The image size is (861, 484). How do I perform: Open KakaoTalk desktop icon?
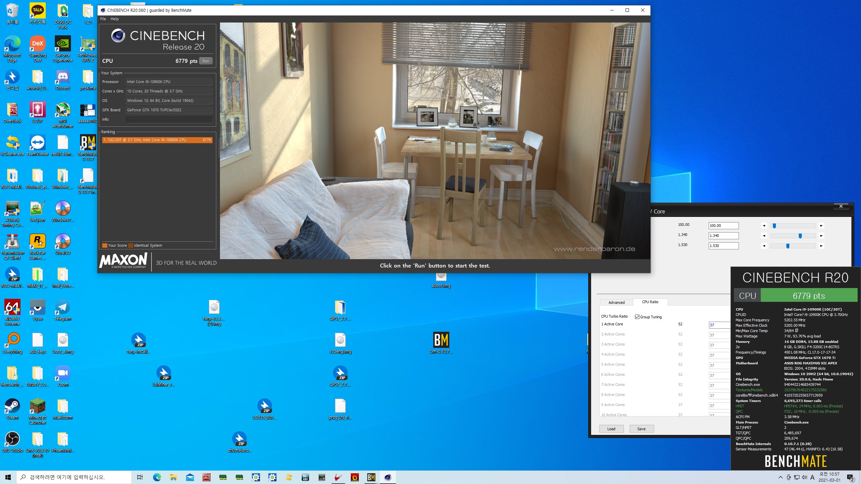pos(37,14)
